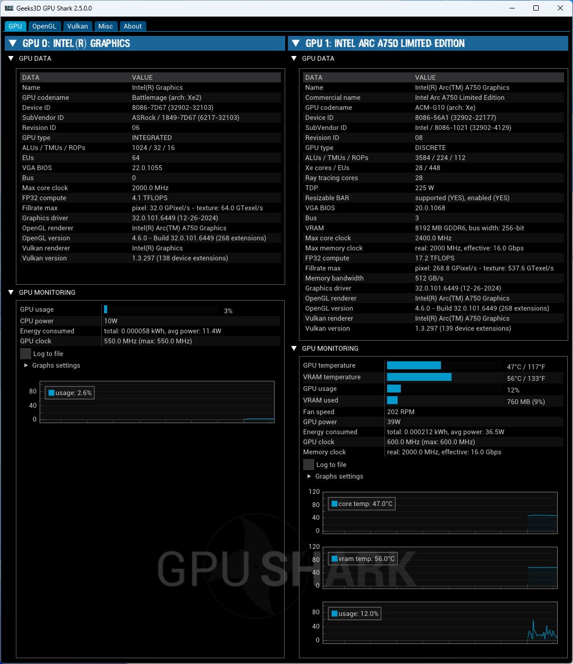This screenshot has width=573, height=664.
Task: Click the CPU power 10W value
Action: point(111,321)
